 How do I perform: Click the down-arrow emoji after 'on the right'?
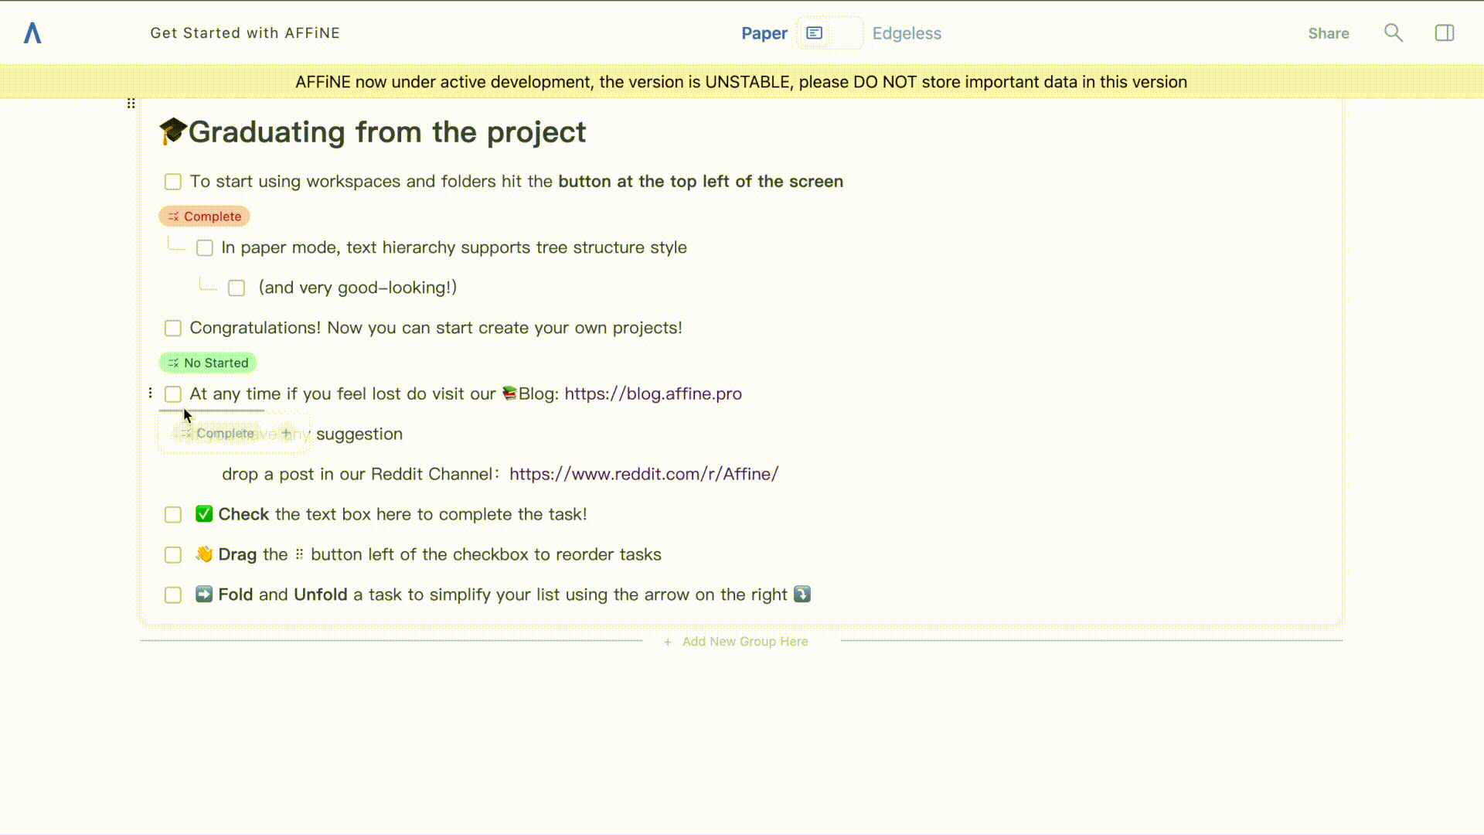[x=802, y=595]
